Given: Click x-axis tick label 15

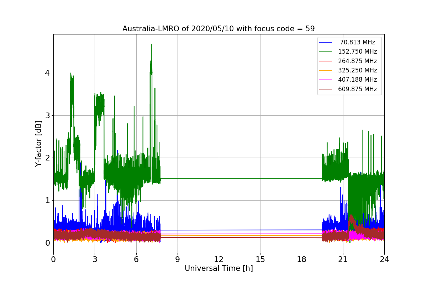Looking at the screenshot, I should pos(260,259).
